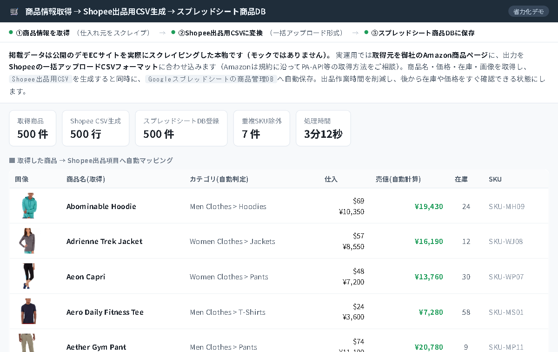The width and height of the screenshot is (558, 352).
Task: Click the SKU-WP07 cell
Action: tap(506, 277)
